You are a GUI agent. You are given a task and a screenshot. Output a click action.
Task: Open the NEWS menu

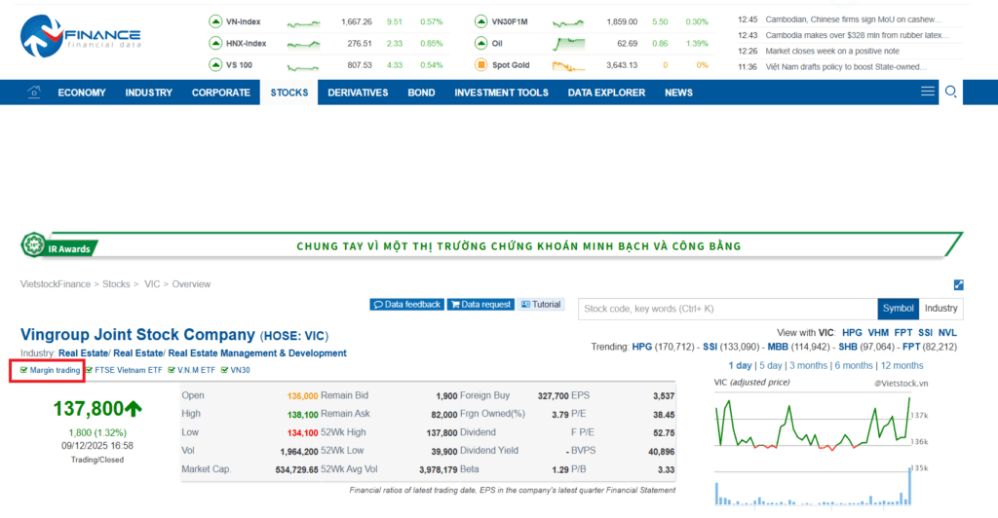click(x=678, y=92)
